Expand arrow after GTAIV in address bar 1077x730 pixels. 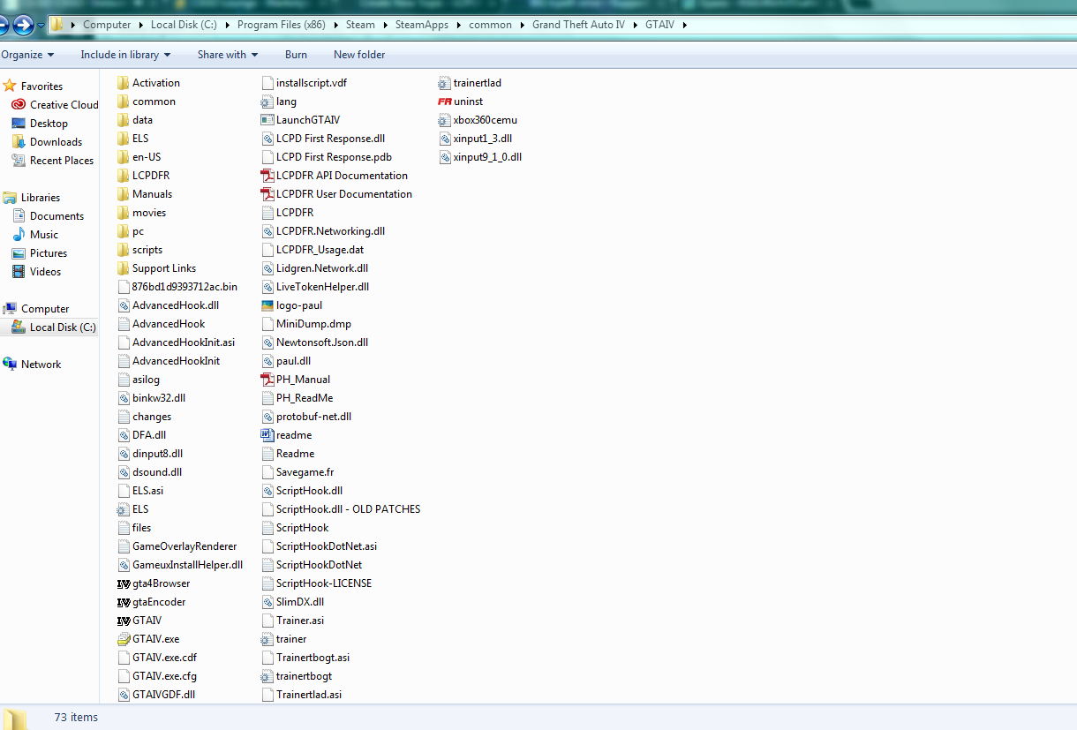point(684,25)
